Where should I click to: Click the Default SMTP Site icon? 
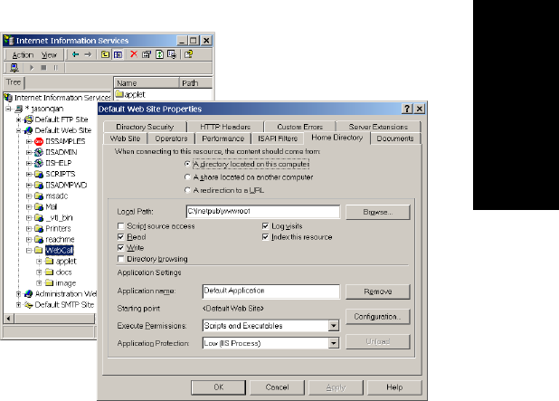click(x=28, y=305)
